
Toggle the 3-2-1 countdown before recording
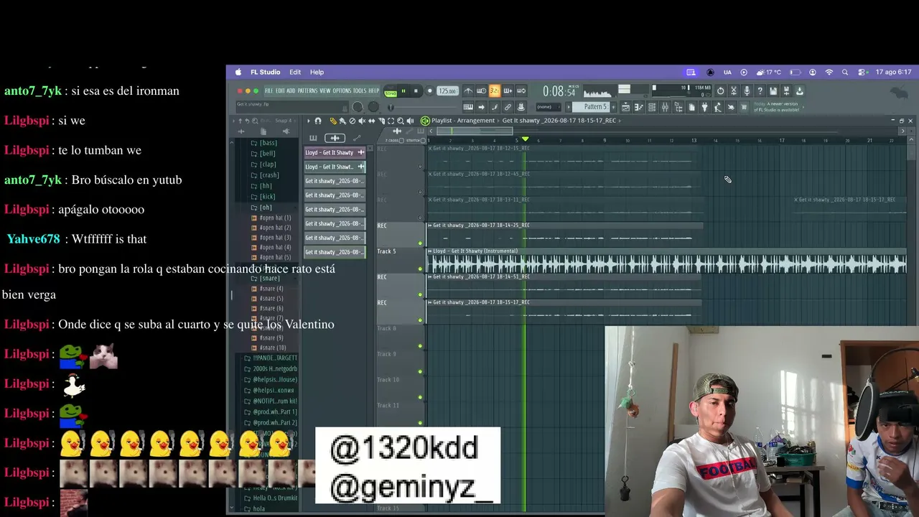pos(494,91)
